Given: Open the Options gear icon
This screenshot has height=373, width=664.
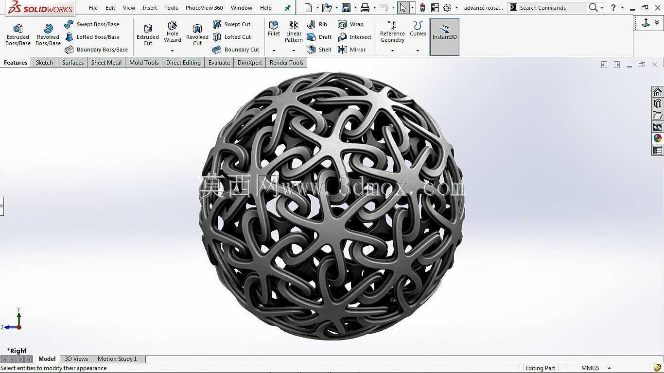Looking at the screenshot, I should point(447,7).
